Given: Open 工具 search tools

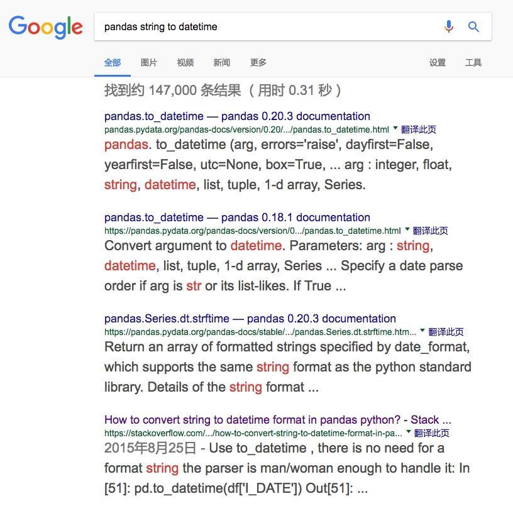Looking at the screenshot, I should click(x=473, y=62).
